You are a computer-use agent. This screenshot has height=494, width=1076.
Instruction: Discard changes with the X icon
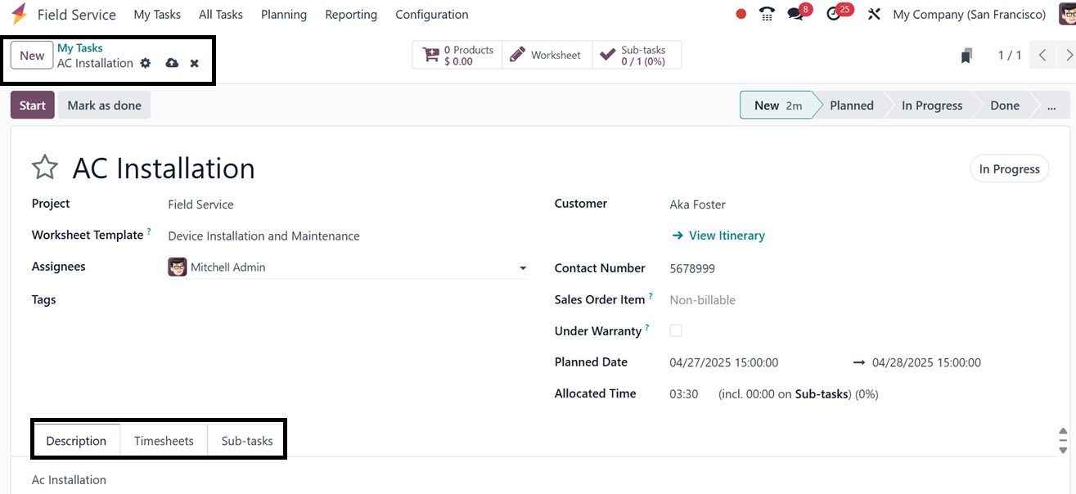195,63
